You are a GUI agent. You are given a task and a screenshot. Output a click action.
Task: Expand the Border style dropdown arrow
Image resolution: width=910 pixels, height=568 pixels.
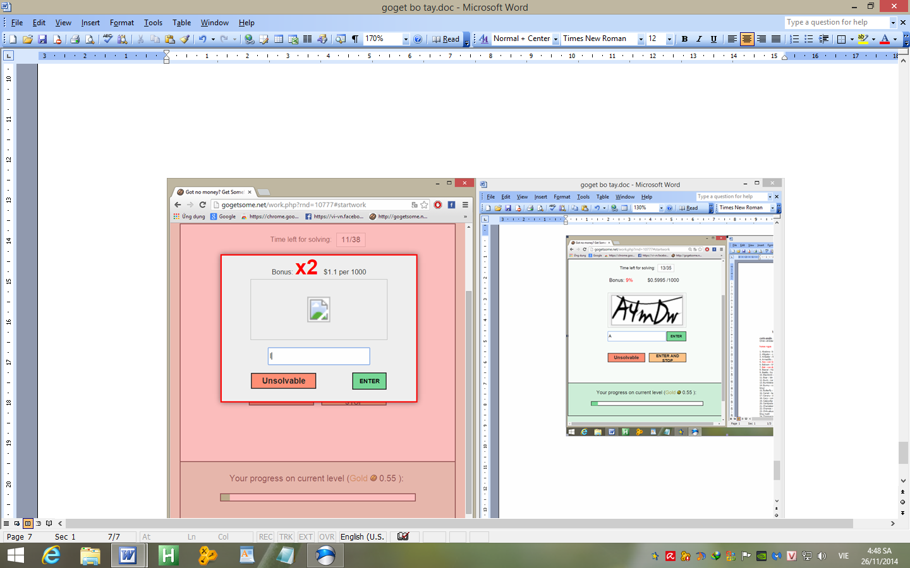[x=852, y=39]
